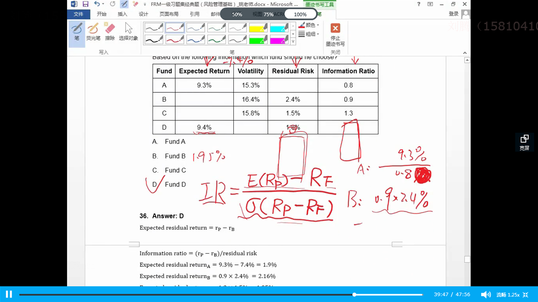This screenshot has width=538, height=302.
Task: Switch zoom level to 100%
Action: [x=300, y=15]
